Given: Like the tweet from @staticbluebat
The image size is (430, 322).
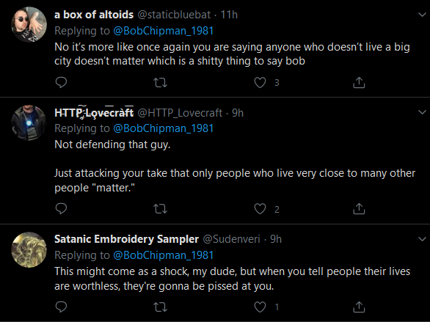Looking at the screenshot, I should coord(260,82).
